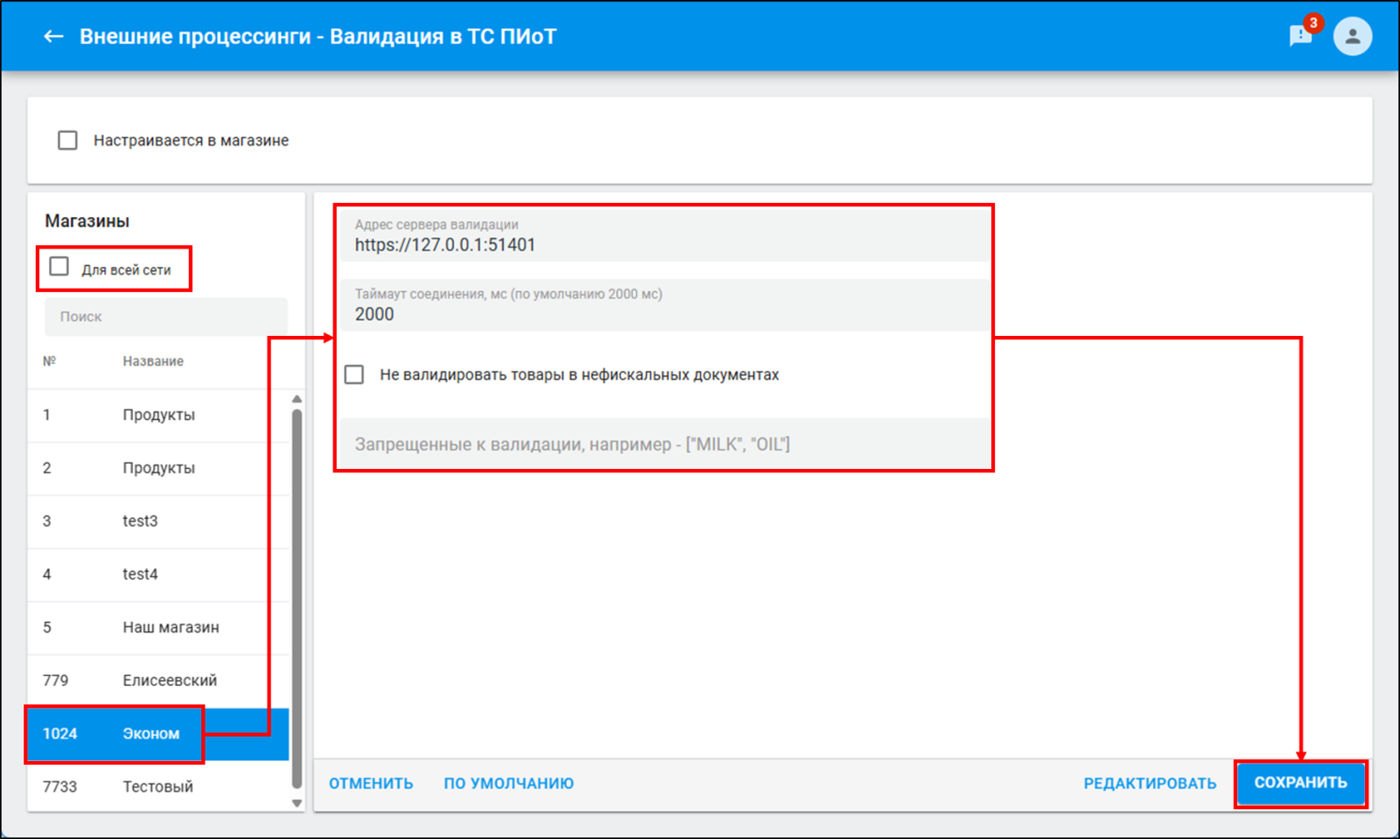
Task: Click the 'РЕДАКТИРОВАТЬ' button
Action: tap(1150, 783)
